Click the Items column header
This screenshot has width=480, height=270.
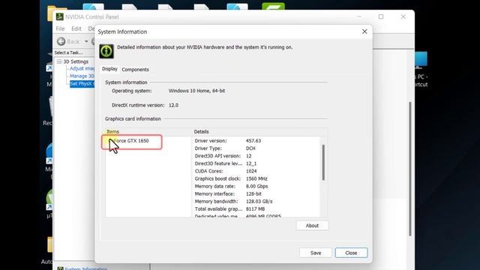(112, 132)
